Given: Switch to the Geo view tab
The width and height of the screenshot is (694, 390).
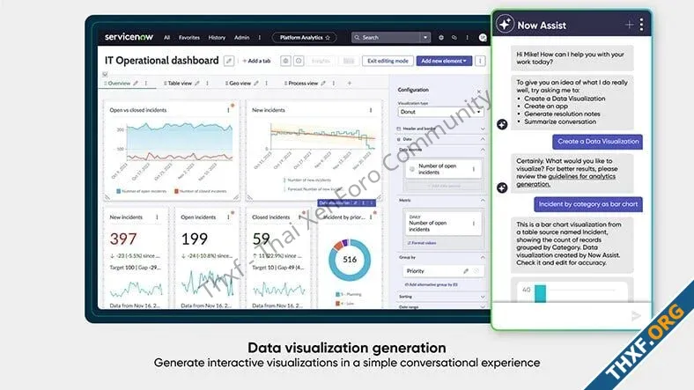Looking at the screenshot, I should (x=240, y=83).
